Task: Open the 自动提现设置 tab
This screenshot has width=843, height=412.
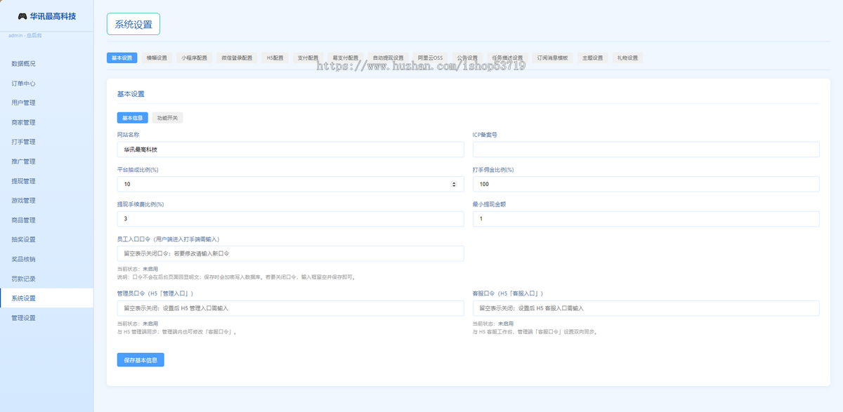Action: 388,58
